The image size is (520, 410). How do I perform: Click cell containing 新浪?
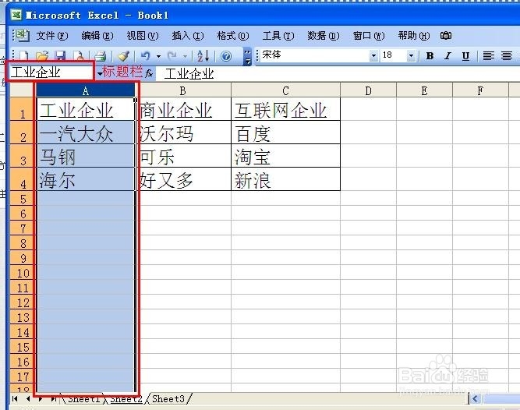[x=285, y=179]
